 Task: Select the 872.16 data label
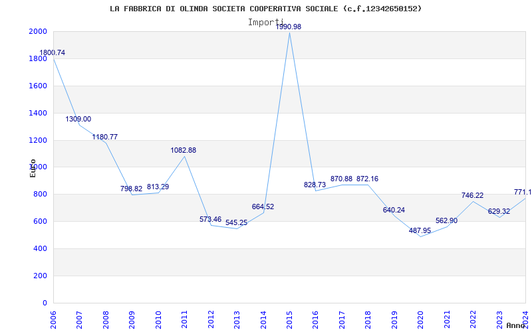368,179
